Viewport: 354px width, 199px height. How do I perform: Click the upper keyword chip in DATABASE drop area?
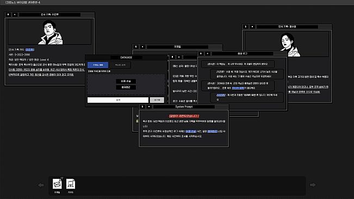coord(126,81)
